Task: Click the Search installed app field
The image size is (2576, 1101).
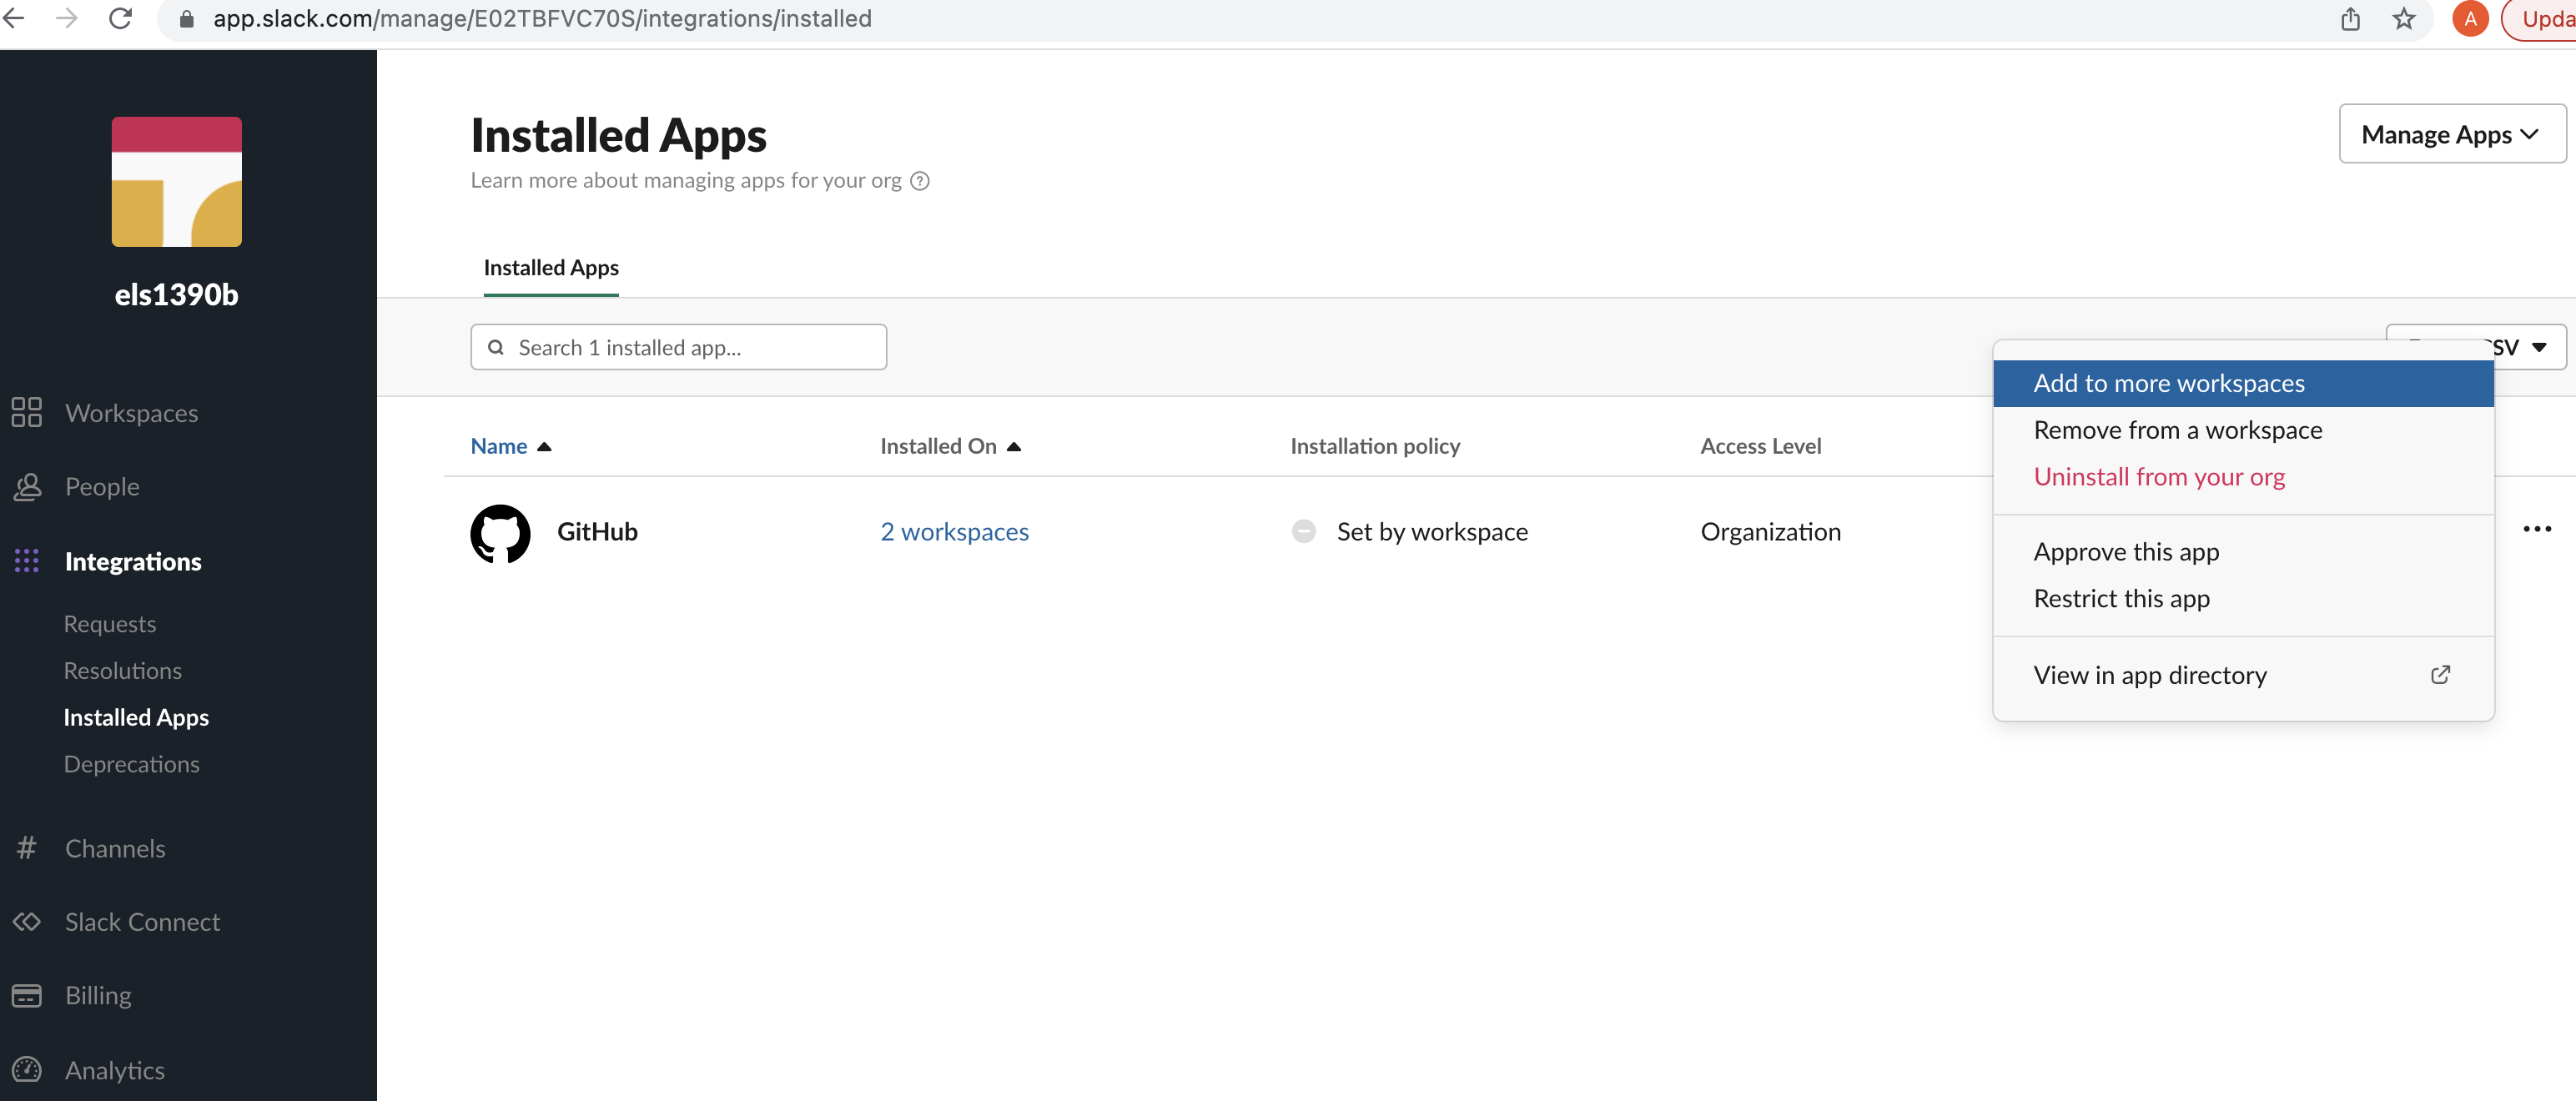Action: point(678,347)
